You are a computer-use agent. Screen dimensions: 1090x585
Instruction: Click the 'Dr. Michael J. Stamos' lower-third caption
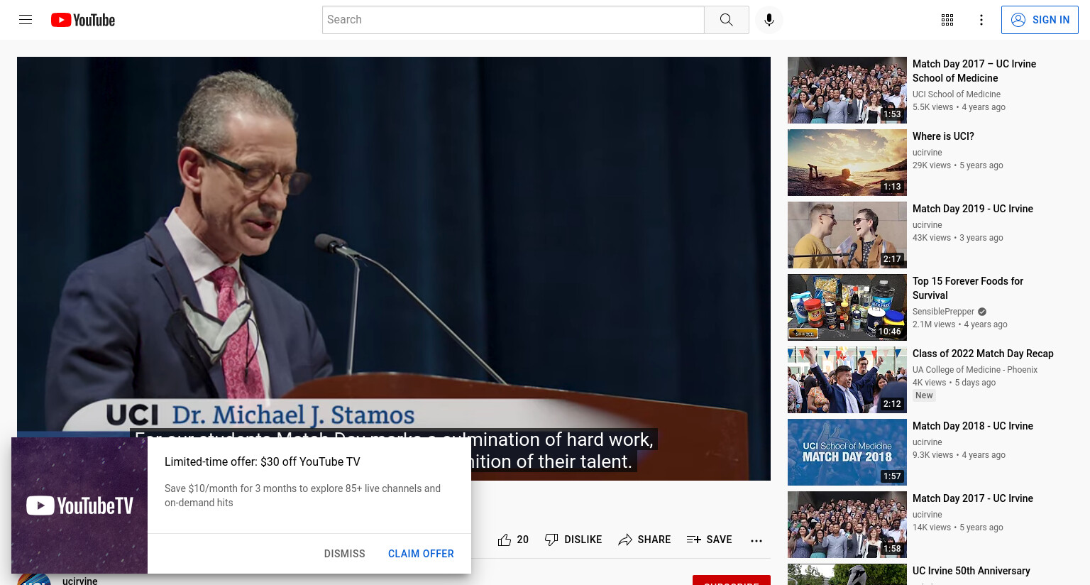coord(293,415)
